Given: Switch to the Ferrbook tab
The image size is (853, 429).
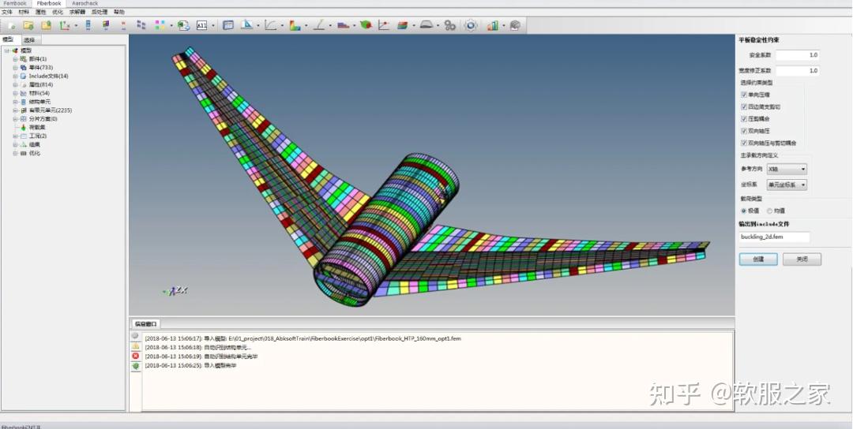Looking at the screenshot, I should (x=15, y=3).
